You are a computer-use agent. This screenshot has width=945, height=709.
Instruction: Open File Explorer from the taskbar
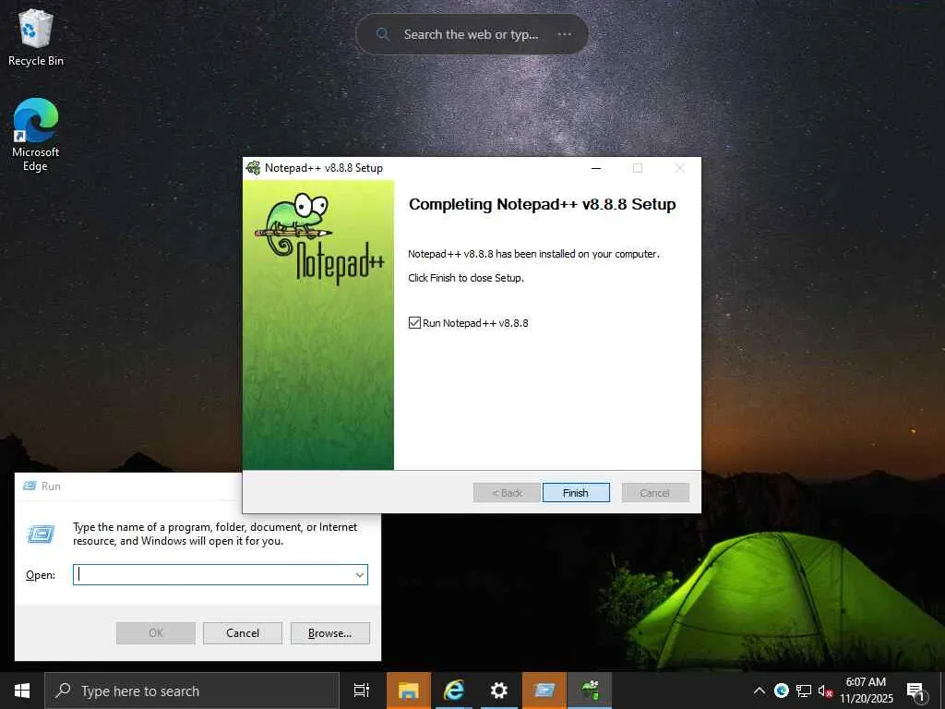[x=408, y=691]
